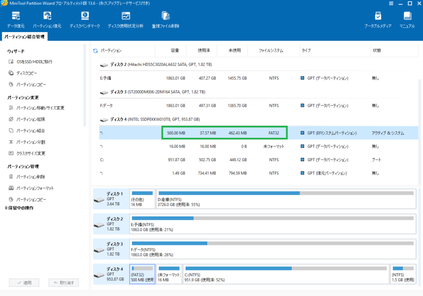The image size is (423, 296).
Task: Sort by 容量 column header
Action: (x=175, y=50)
